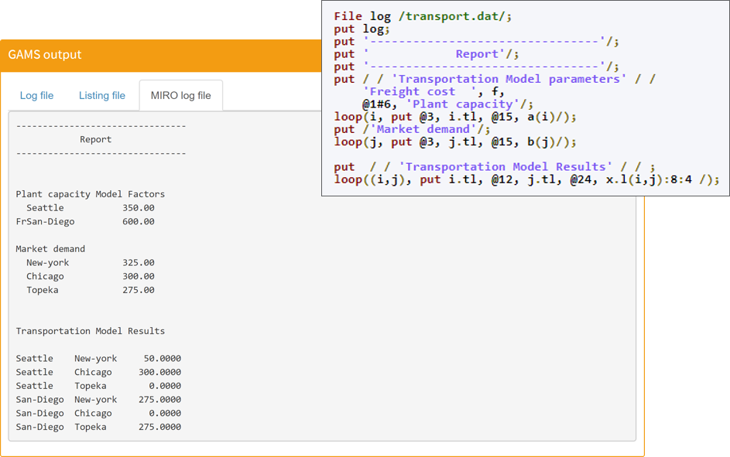Click the San-Diego New-york 275.0000 result row
Screen dimensions: 730x457
[x=98, y=400]
